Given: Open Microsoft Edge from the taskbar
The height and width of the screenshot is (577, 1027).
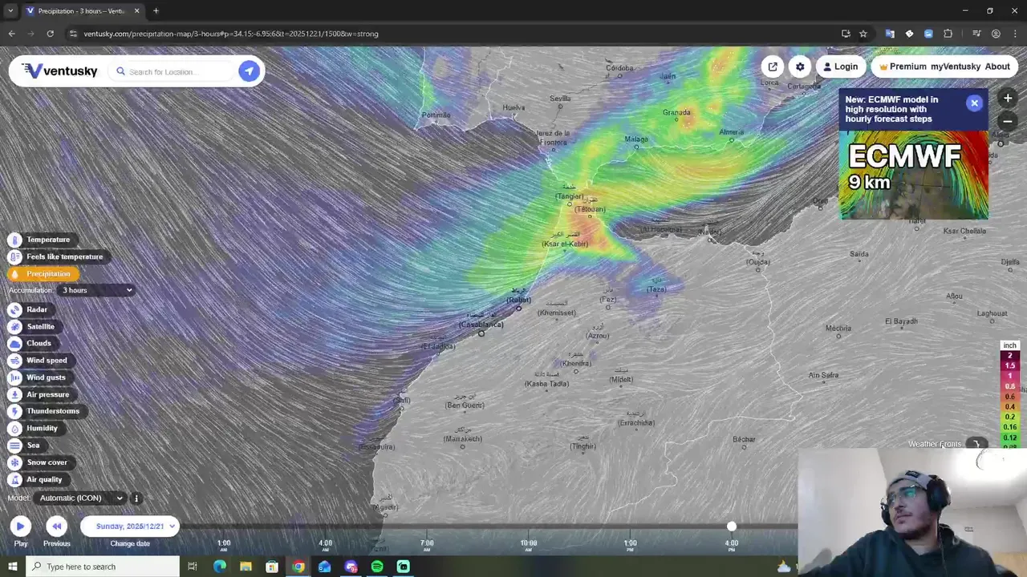Looking at the screenshot, I should click(x=219, y=567).
